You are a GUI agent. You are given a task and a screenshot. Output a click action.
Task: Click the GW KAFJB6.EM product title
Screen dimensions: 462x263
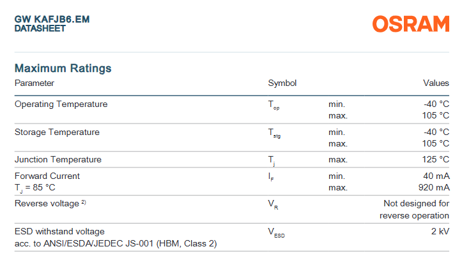pyautogui.click(x=52, y=20)
